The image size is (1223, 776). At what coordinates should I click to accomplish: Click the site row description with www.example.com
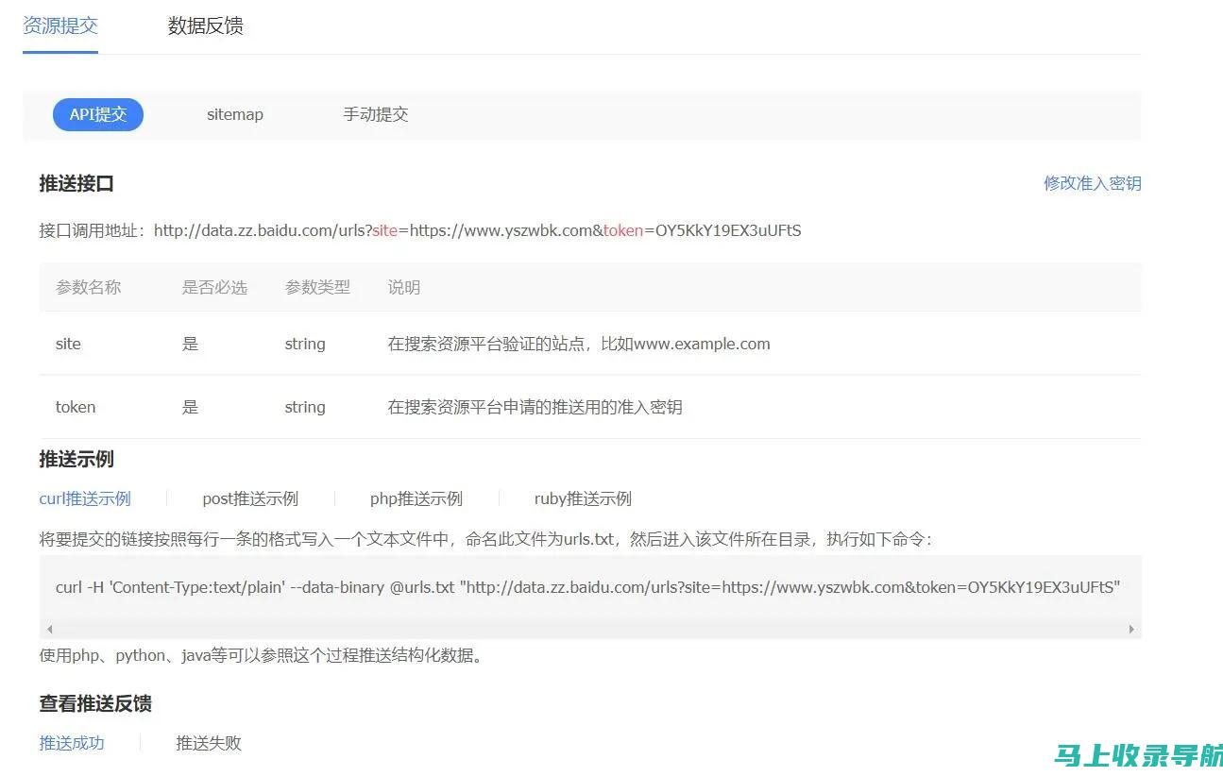coord(579,344)
